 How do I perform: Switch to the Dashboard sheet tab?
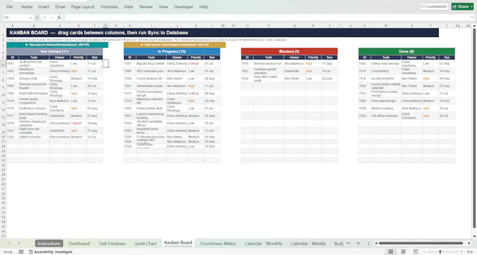pos(79,244)
